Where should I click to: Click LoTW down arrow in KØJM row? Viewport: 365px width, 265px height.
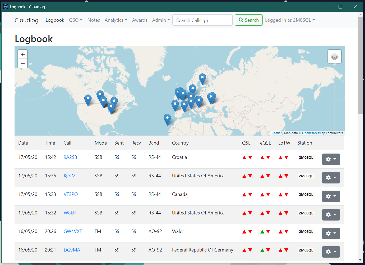286,176
